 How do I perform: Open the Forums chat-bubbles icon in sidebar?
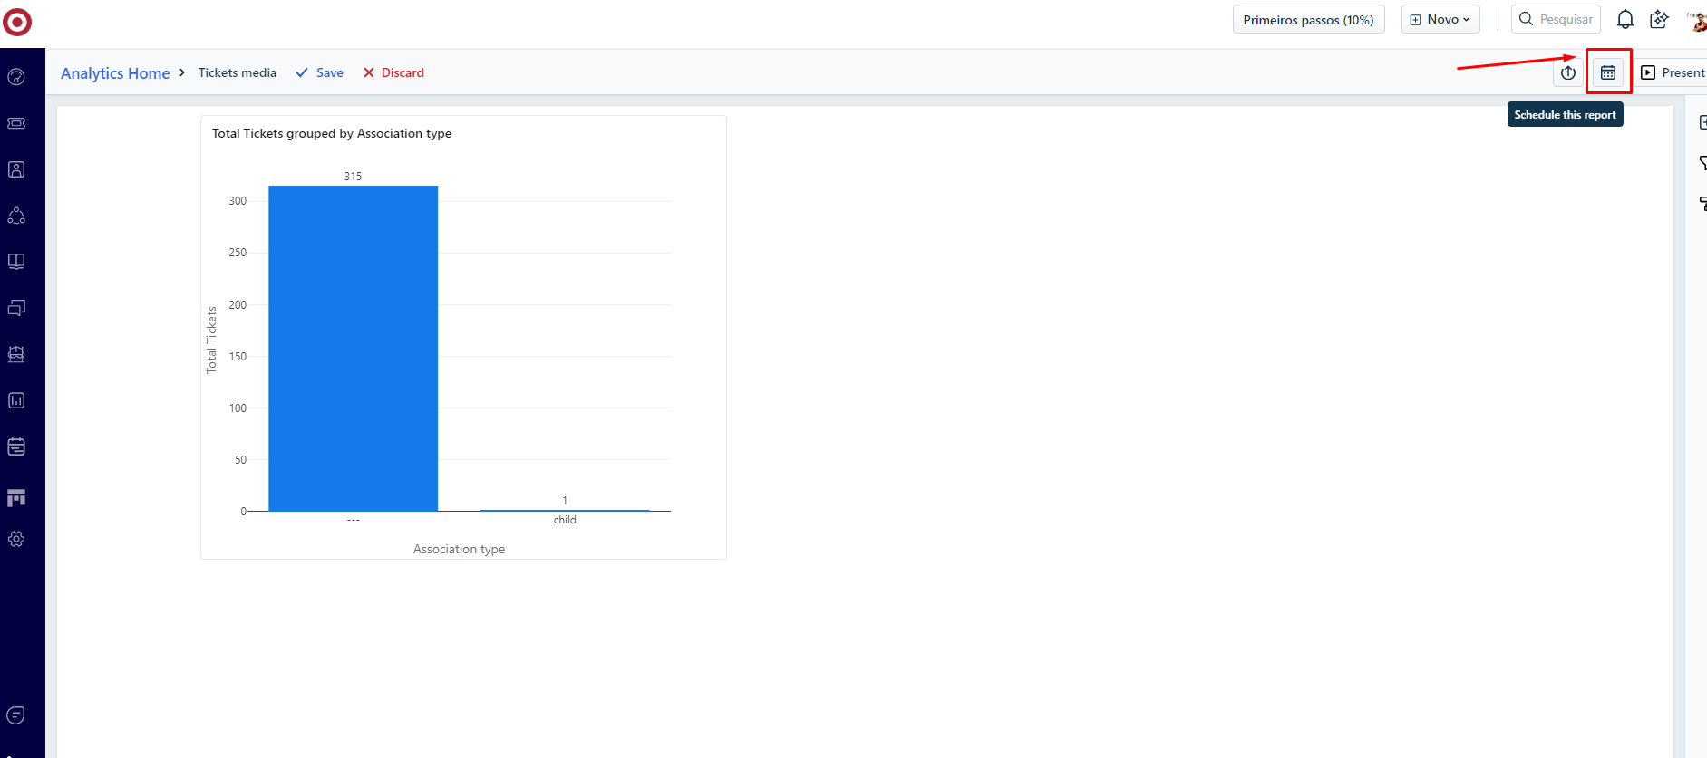coord(16,308)
